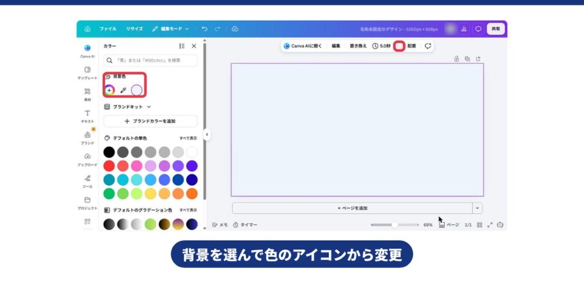Viewport: 584px width, 290px height.
Task: Open the ブランド sidebar tab
Action: (87, 138)
